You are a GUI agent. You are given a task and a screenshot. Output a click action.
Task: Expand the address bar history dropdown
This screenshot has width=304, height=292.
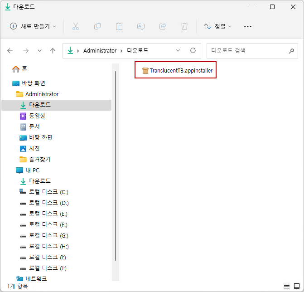click(178, 50)
